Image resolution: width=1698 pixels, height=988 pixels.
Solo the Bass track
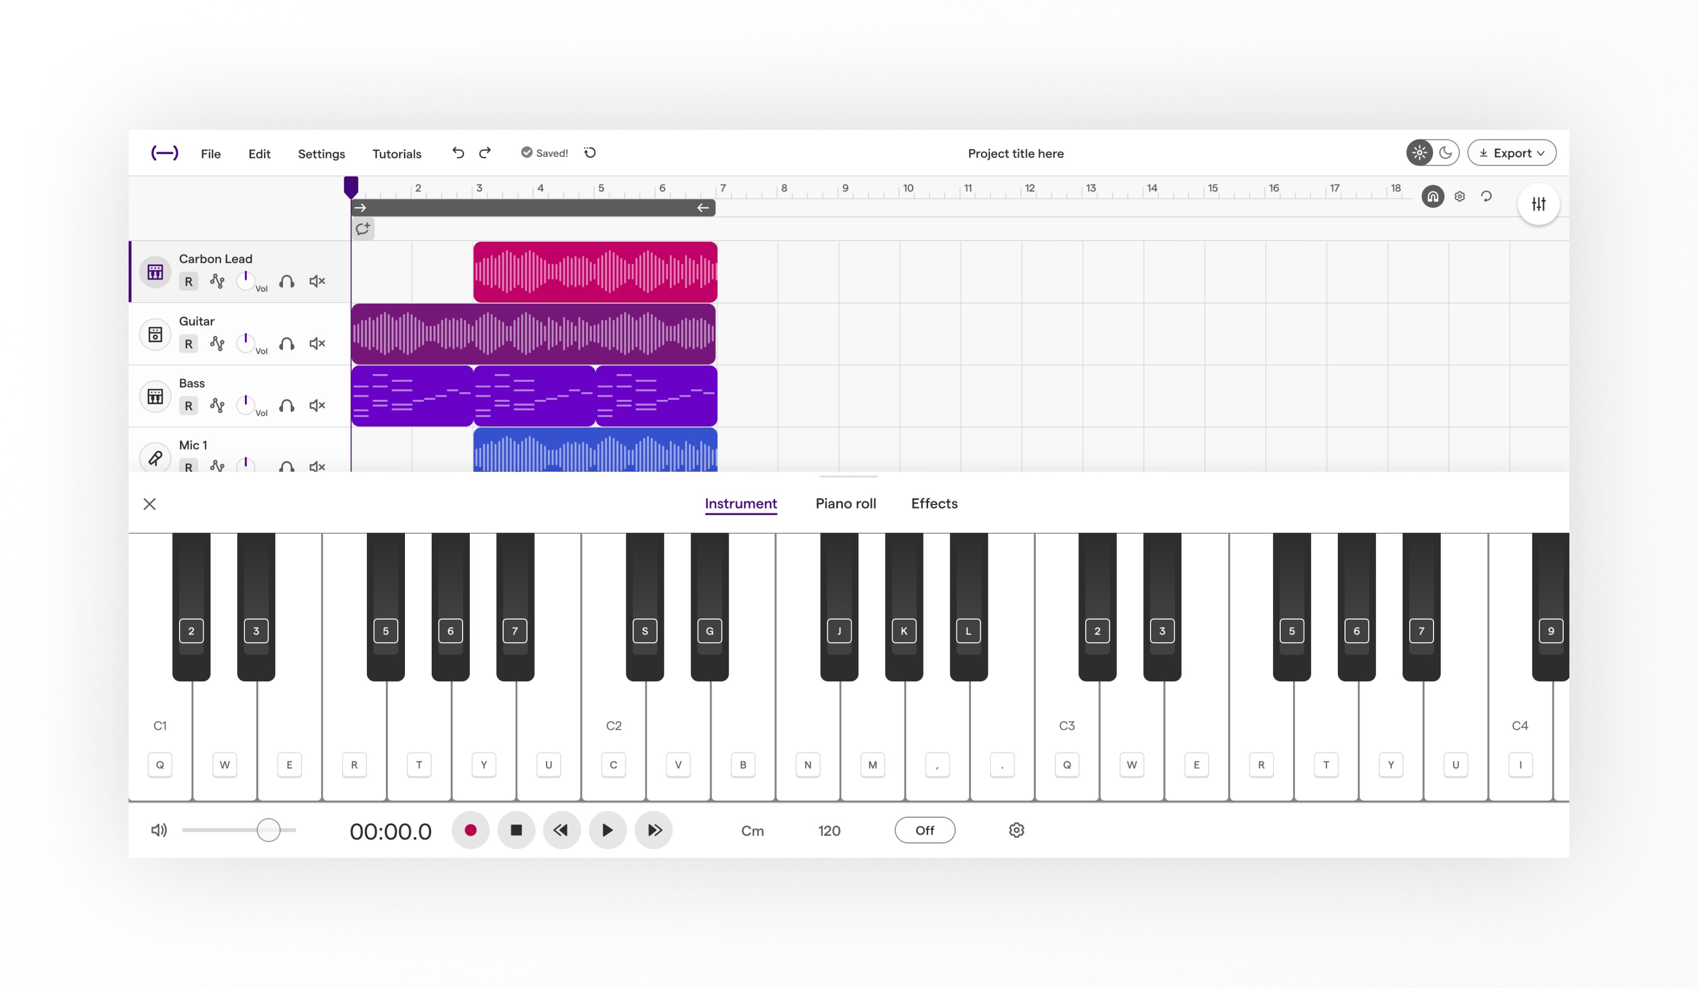(x=287, y=405)
